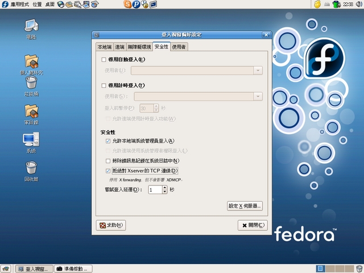This screenshot has height=273, width=364.
Task: Click the show desktop button in bottom panel
Action: click(6, 268)
